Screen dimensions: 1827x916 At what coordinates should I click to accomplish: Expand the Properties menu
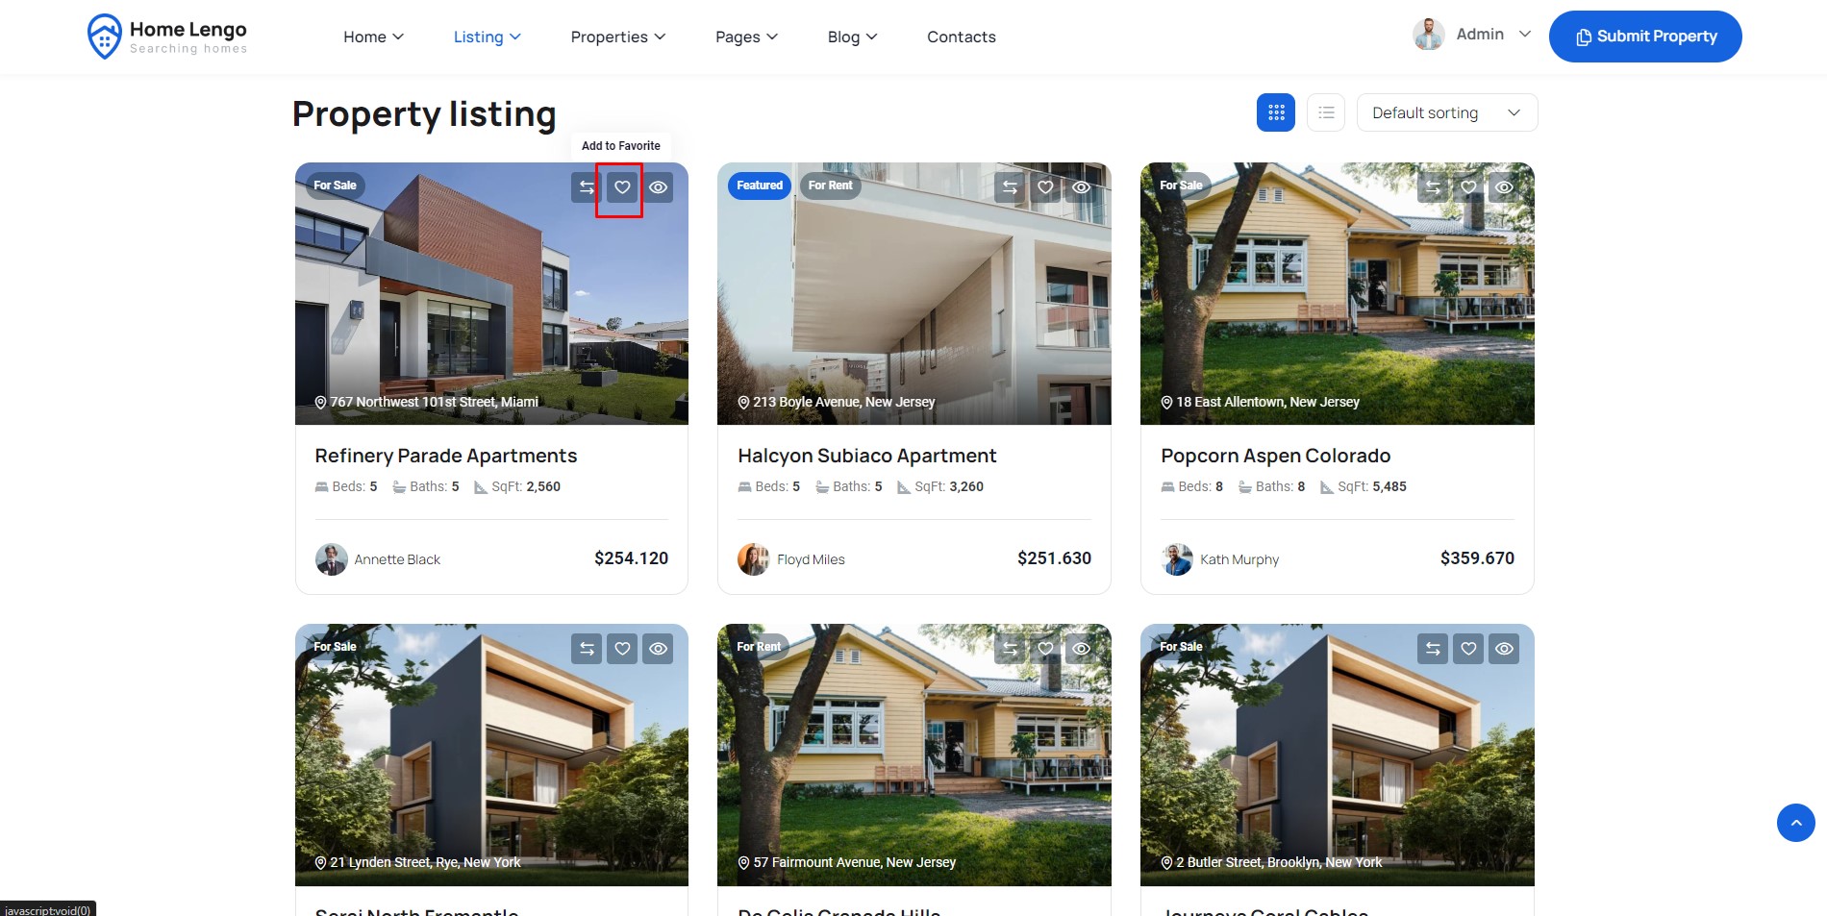(x=618, y=37)
